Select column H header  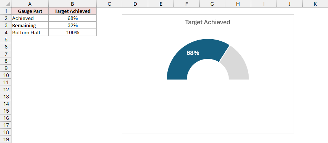coord(238,4)
